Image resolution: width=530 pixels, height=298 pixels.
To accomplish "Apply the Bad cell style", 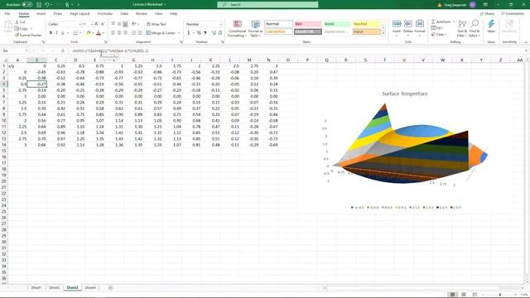I will point(307,24).
